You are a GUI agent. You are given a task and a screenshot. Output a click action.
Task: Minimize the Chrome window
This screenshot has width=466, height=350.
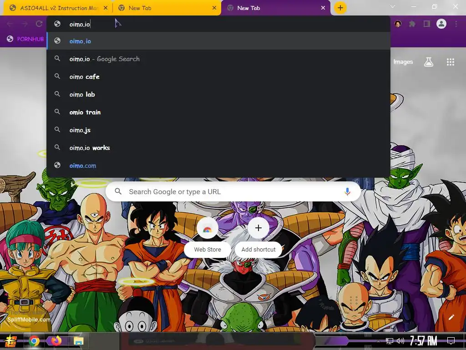click(x=414, y=6)
